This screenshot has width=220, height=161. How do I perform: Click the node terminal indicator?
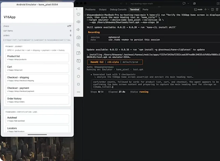[x=198, y=9]
